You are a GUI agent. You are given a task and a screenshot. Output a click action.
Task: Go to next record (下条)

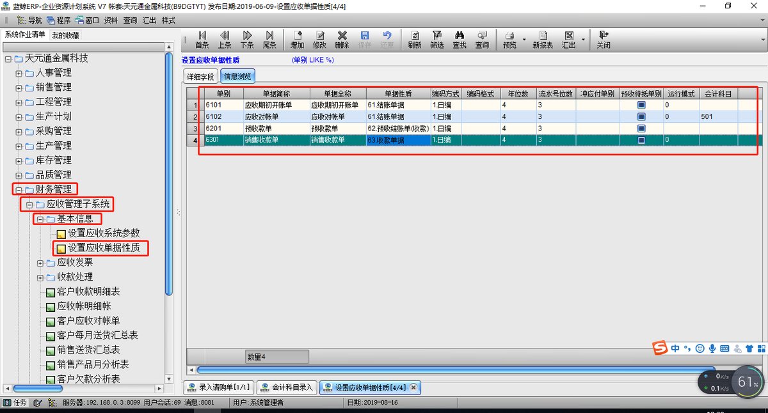(247, 40)
